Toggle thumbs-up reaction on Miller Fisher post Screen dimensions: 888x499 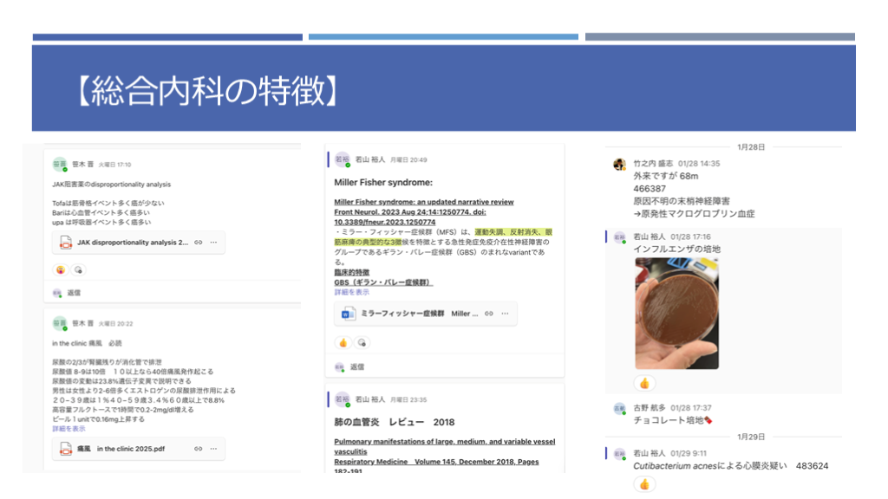[343, 342]
